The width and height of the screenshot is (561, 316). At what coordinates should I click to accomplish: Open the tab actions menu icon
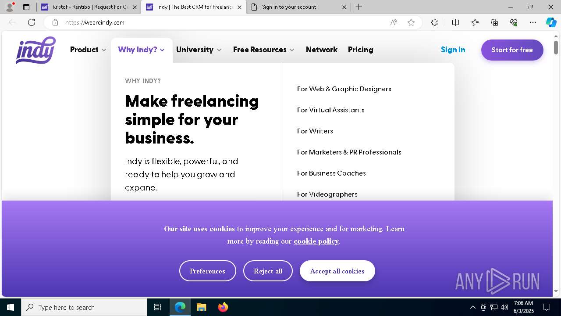(x=26, y=7)
